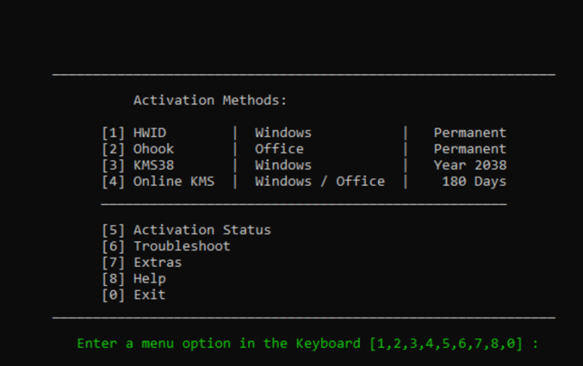Click Permanent in the Ohook row

pyautogui.click(x=470, y=149)
